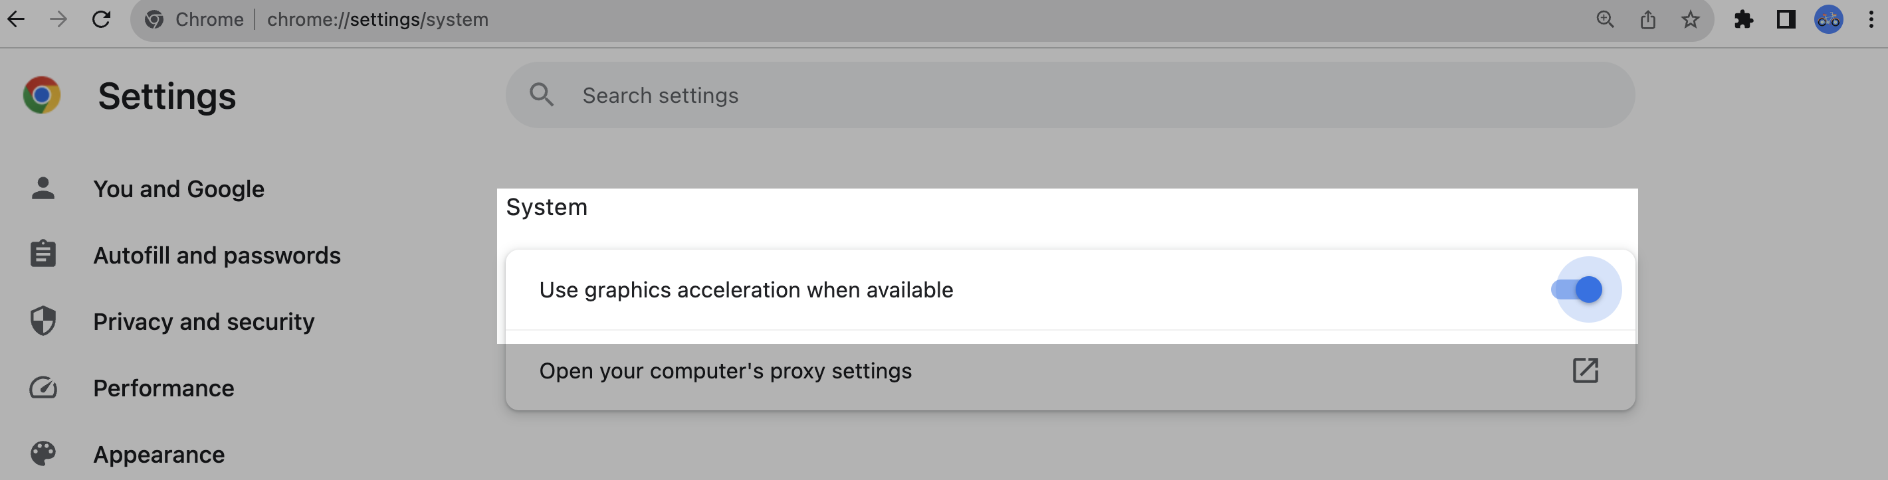Bookmark this page with the star

1690,20
